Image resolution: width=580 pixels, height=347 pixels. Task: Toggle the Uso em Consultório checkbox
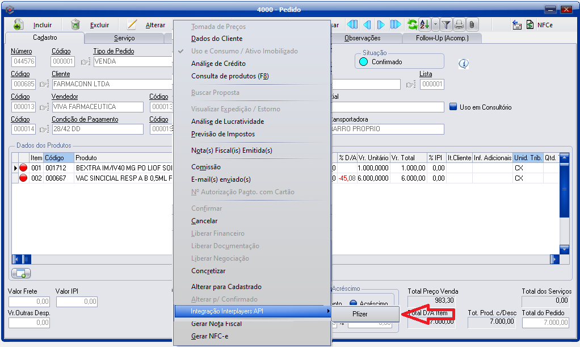453,107
